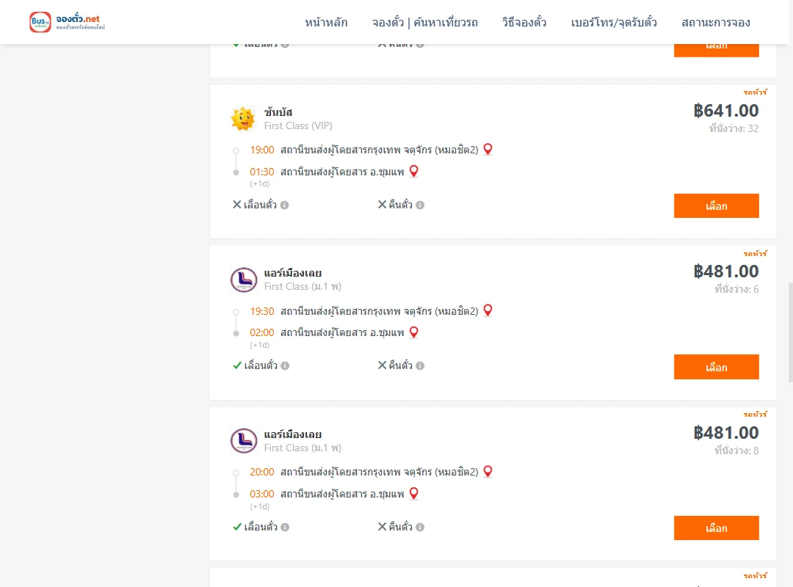Open the map pin for the 19:00 departure station
The image size is (793, 587).
(x=488, y=149)
